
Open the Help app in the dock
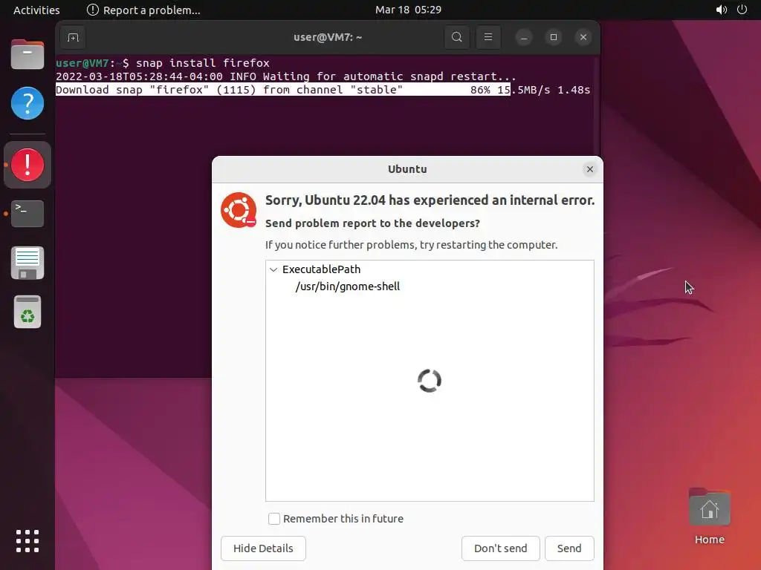[x=27, y=103]
